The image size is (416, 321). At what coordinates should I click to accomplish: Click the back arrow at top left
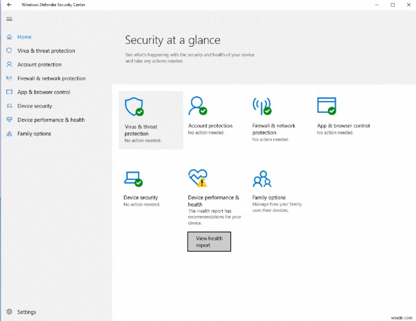tap(9, 5)
